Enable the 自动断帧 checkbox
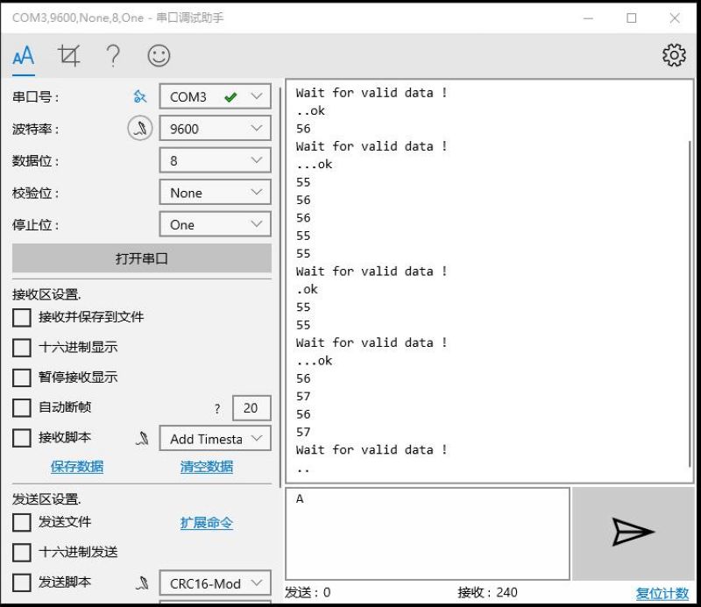Viewport: 701px width, 607px height. (x=22, y=407)
